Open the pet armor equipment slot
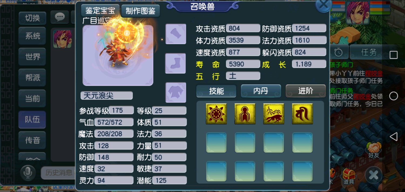 coord(176,92)
